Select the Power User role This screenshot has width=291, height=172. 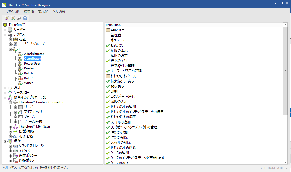pyautogui.click(x=32, y=64)
